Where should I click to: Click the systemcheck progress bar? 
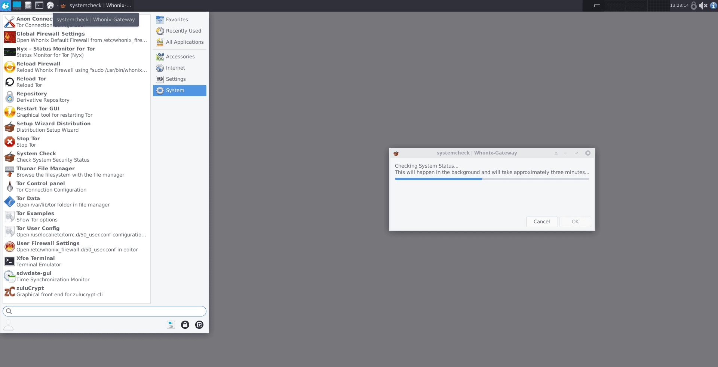pyautogui.click(x=492, y=179)
